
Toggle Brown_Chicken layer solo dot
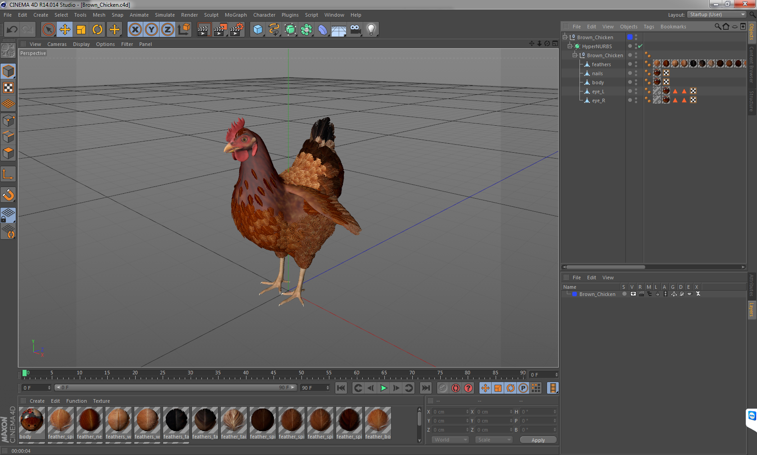[625, 294]
